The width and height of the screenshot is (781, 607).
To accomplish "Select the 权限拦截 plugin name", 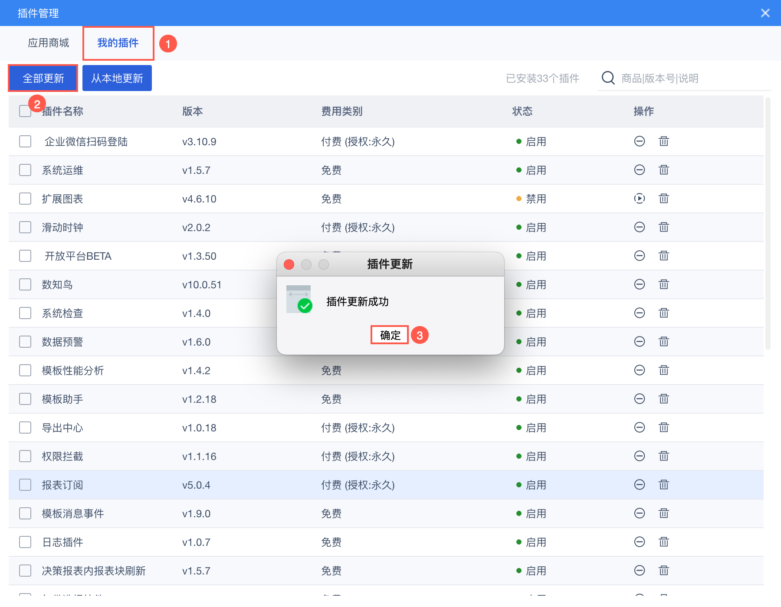I will [x=62, y=457].
